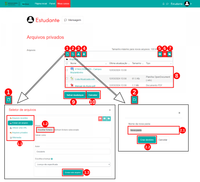This screenshot has width=200, height=182.
Task: Sort by the Nome column header
Action: coord(73,63)
